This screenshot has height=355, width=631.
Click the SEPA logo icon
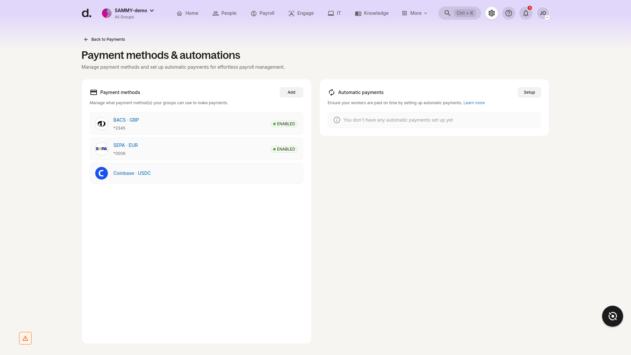click(x=102, y=149)
